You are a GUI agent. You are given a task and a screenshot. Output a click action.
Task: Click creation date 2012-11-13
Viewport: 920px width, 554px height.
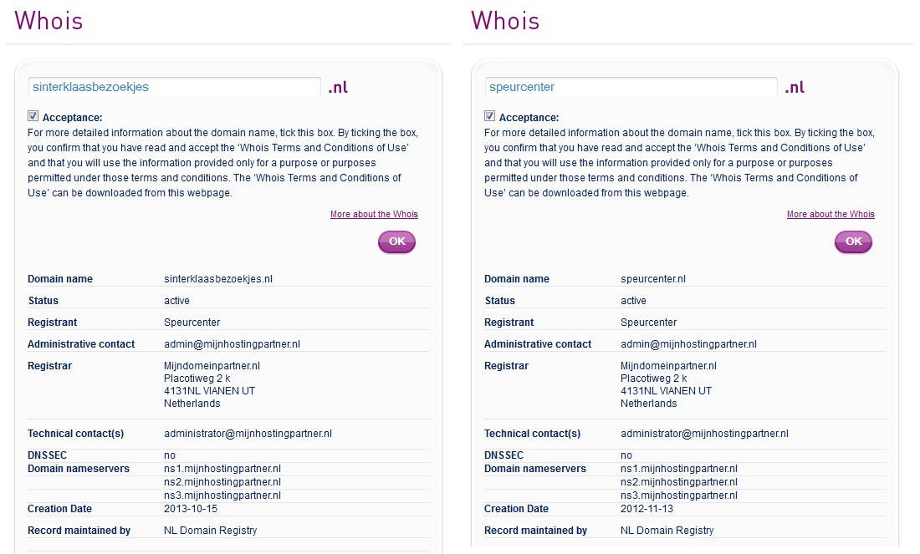tap(647, 509)
